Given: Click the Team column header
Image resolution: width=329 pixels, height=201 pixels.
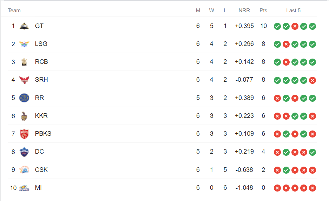Looking at the screenshot, I should pos(14,11).
